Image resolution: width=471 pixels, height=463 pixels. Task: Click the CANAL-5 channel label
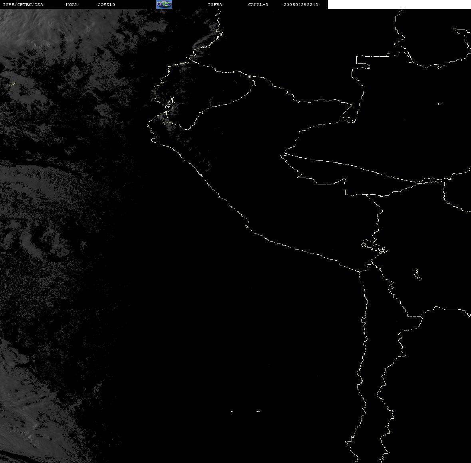pyautogui.click(x=258, y=4)
